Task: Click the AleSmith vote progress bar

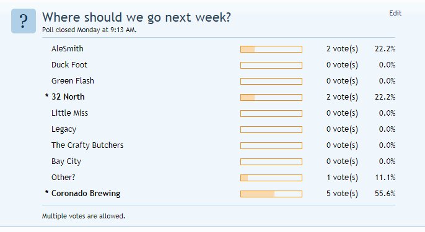Action: click(271, 49)
